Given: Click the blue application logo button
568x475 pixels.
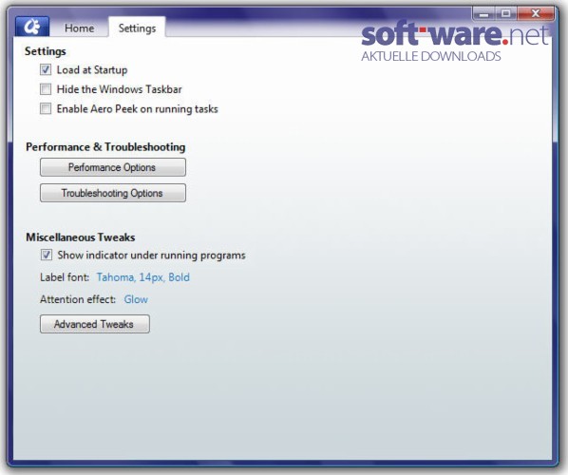Looking at the screenshot, I should point(32,27).
